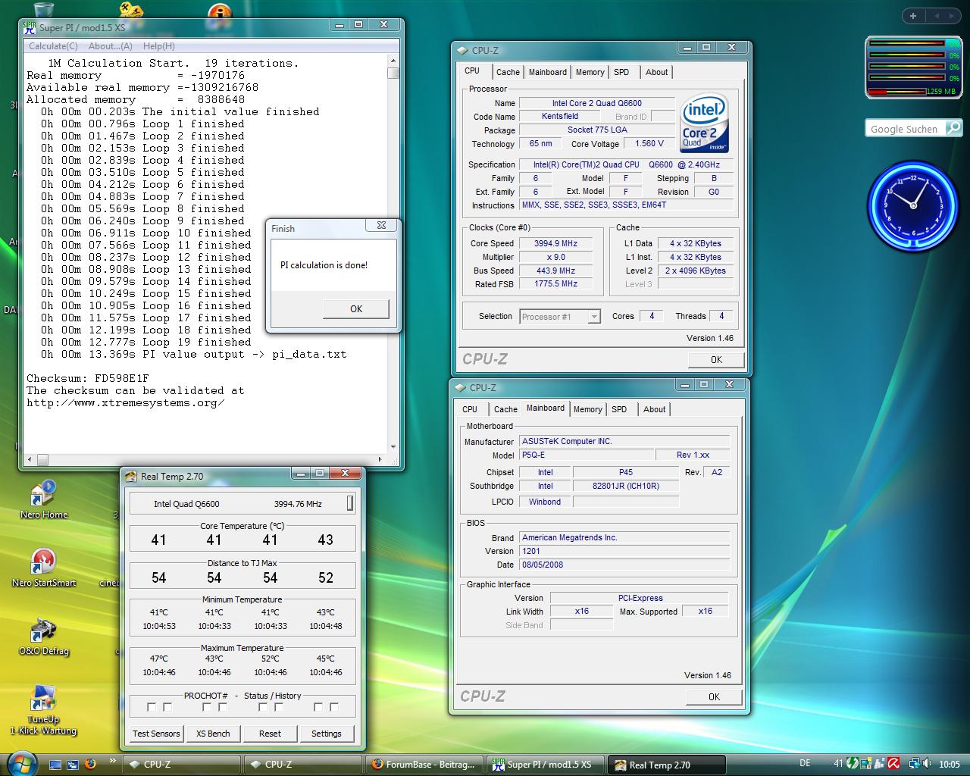Open the Calculate menu in Super PI

(53, 46)
